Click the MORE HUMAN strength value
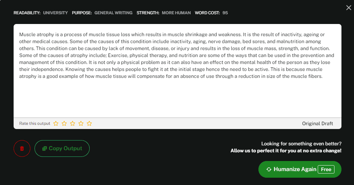The image size is (354, 185). click(176, 13)
